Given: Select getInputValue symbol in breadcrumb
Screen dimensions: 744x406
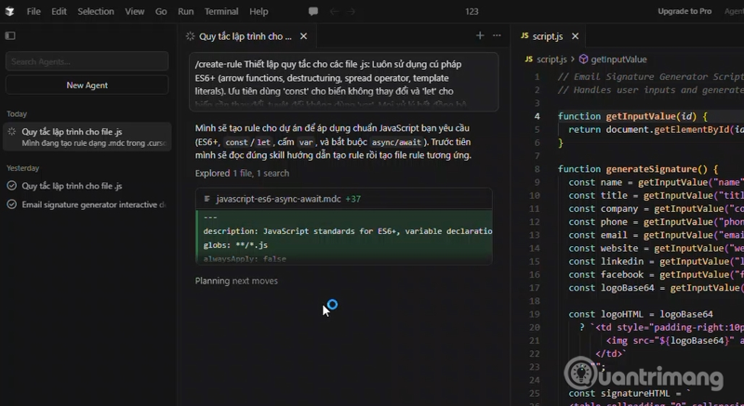Looking at the screenshot, I should tap(618, 59).
